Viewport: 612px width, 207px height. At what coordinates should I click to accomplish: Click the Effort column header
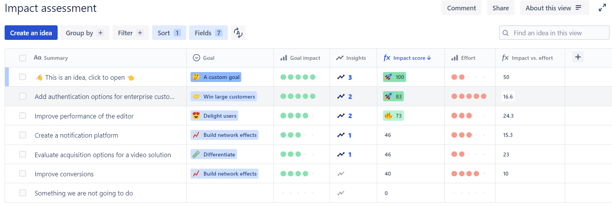click(470, 58)
